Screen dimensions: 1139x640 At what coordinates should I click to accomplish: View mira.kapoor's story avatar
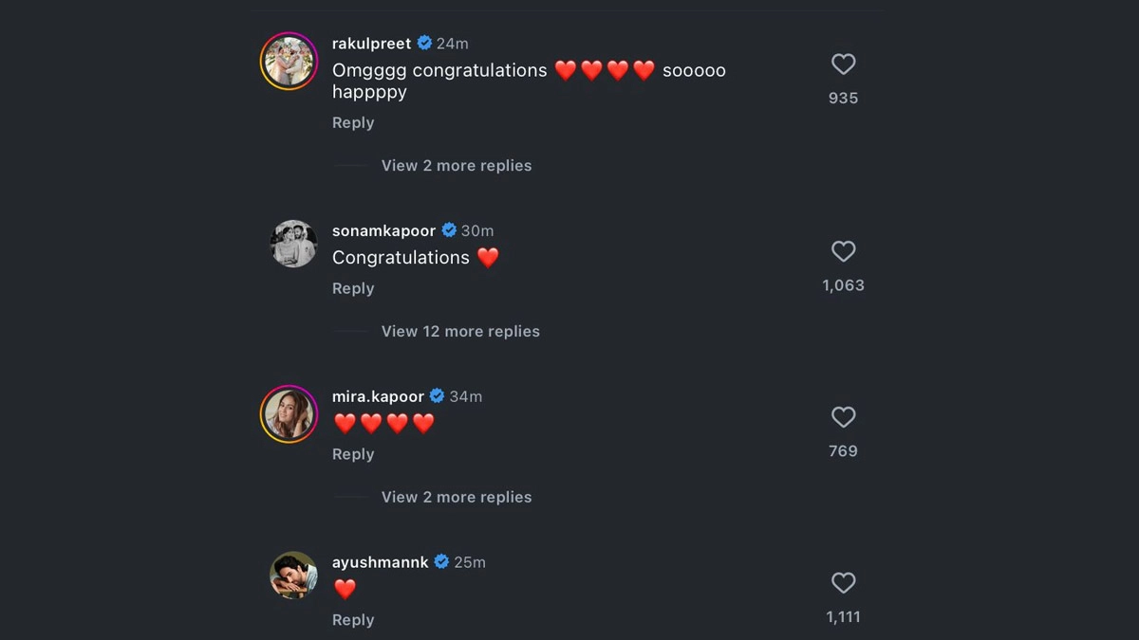289,413
